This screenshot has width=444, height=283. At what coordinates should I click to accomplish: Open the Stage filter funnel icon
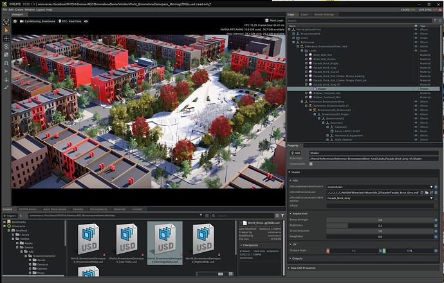coord(434,21)
